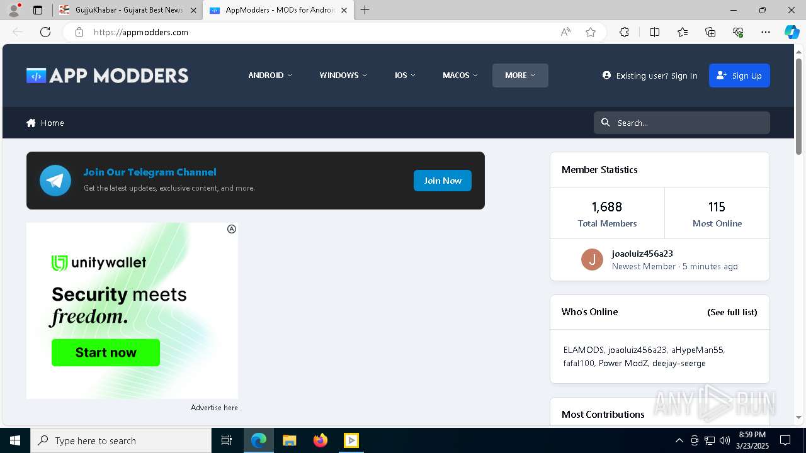Click the unitywallet ad banner image

132,310
